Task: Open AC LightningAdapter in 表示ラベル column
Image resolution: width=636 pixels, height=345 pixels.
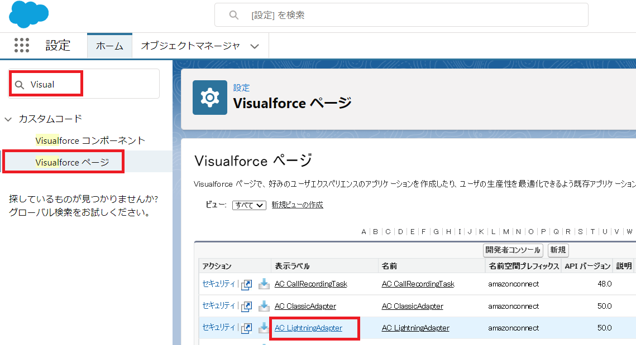Action: pos(308,328)
